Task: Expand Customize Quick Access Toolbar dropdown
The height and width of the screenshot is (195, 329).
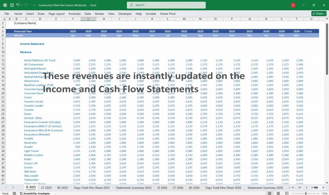Action: point(34,5)
